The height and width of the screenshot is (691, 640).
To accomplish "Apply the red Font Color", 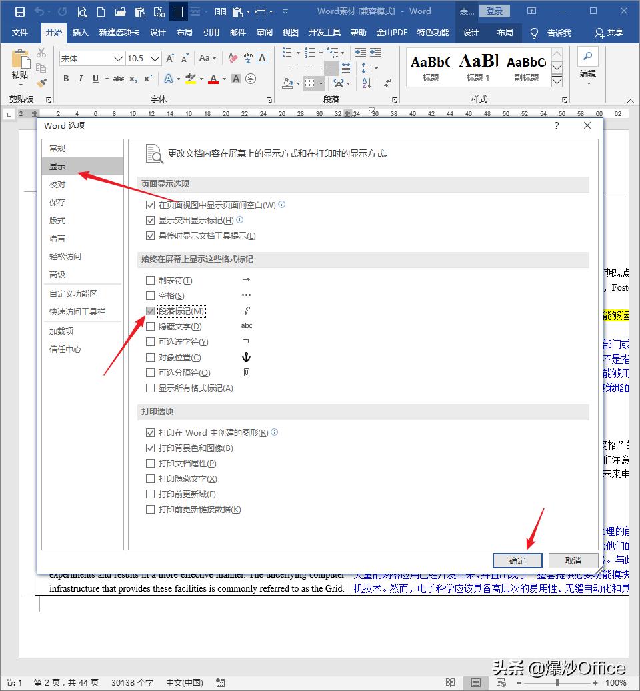I will [212, 79].
